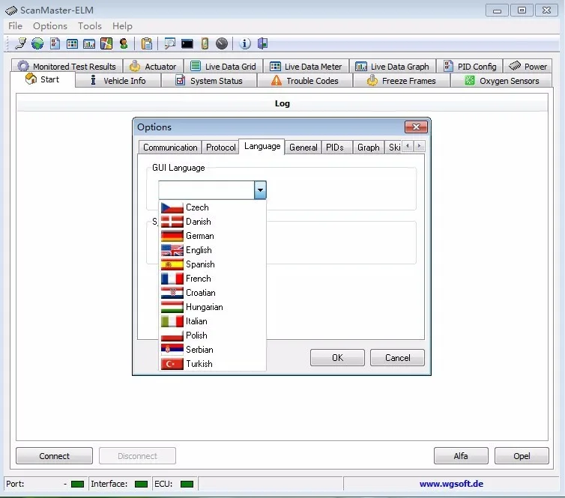565x498 pixels.
Task: Click the colorful four-square toolbar icon
Action: click(106, 43)
